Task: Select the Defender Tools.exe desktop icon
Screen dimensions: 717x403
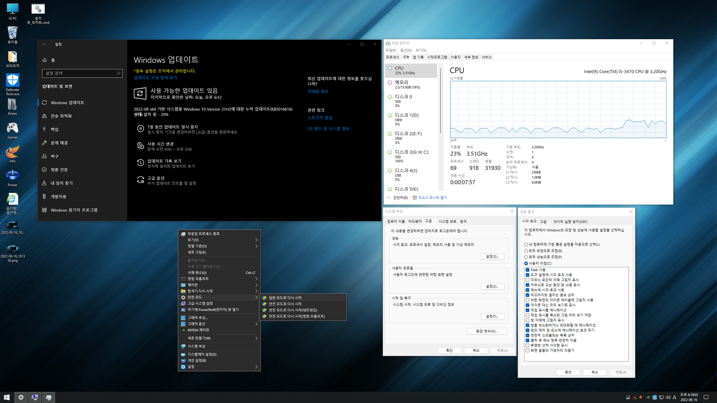Action: 12,84
